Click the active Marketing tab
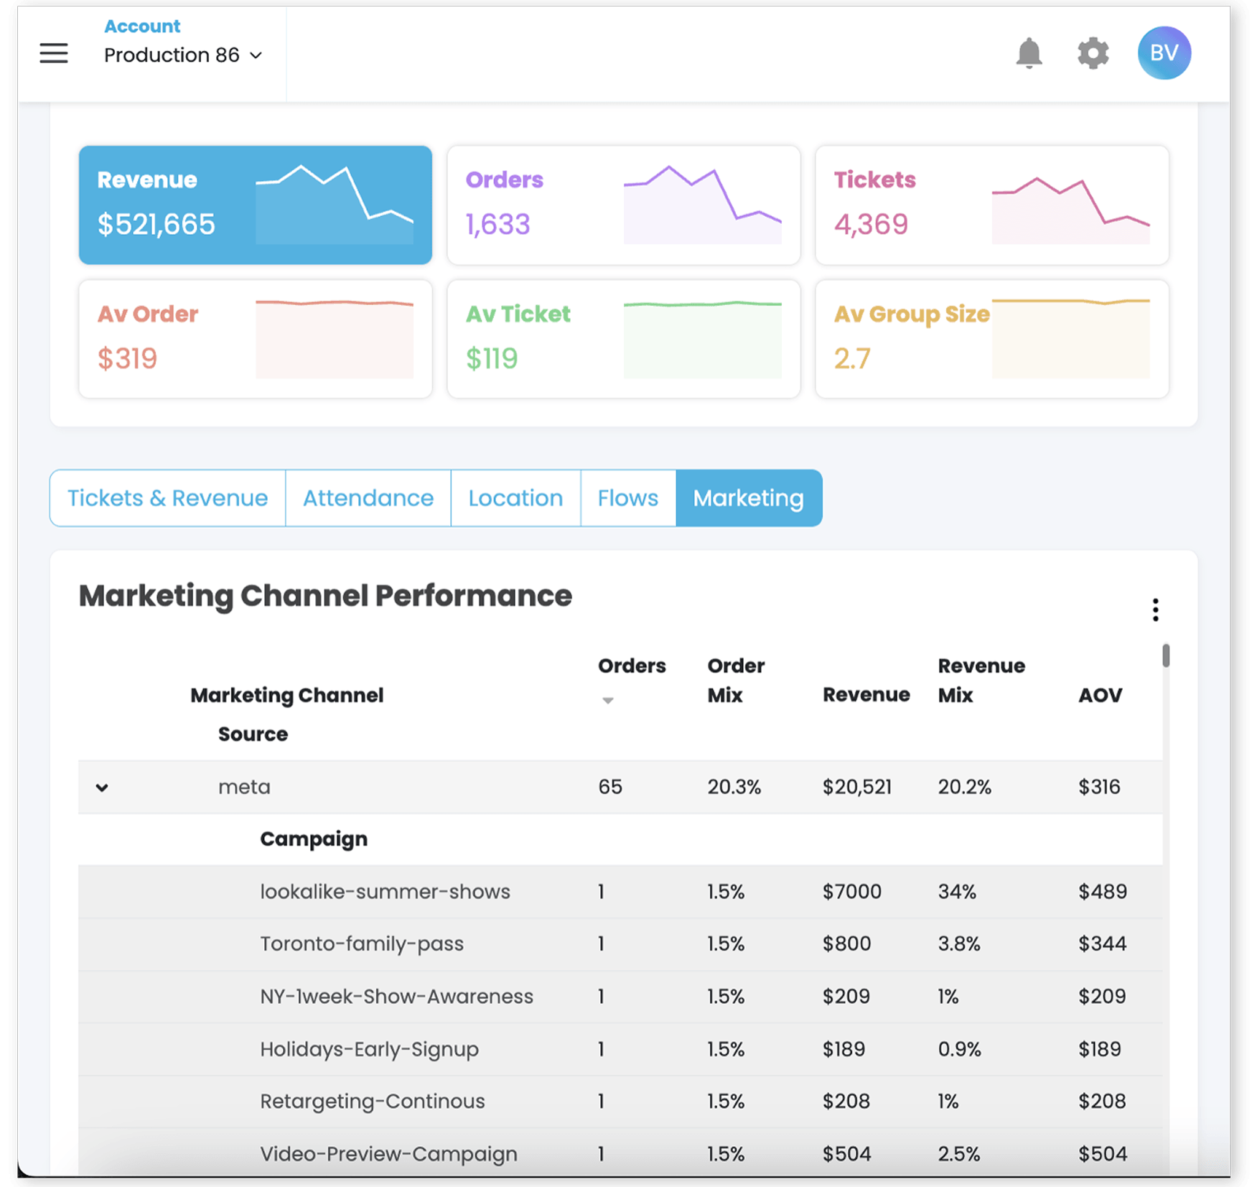Image resolution: width=1252 pixels, height=1187 pixels. (x=748, y=498)
